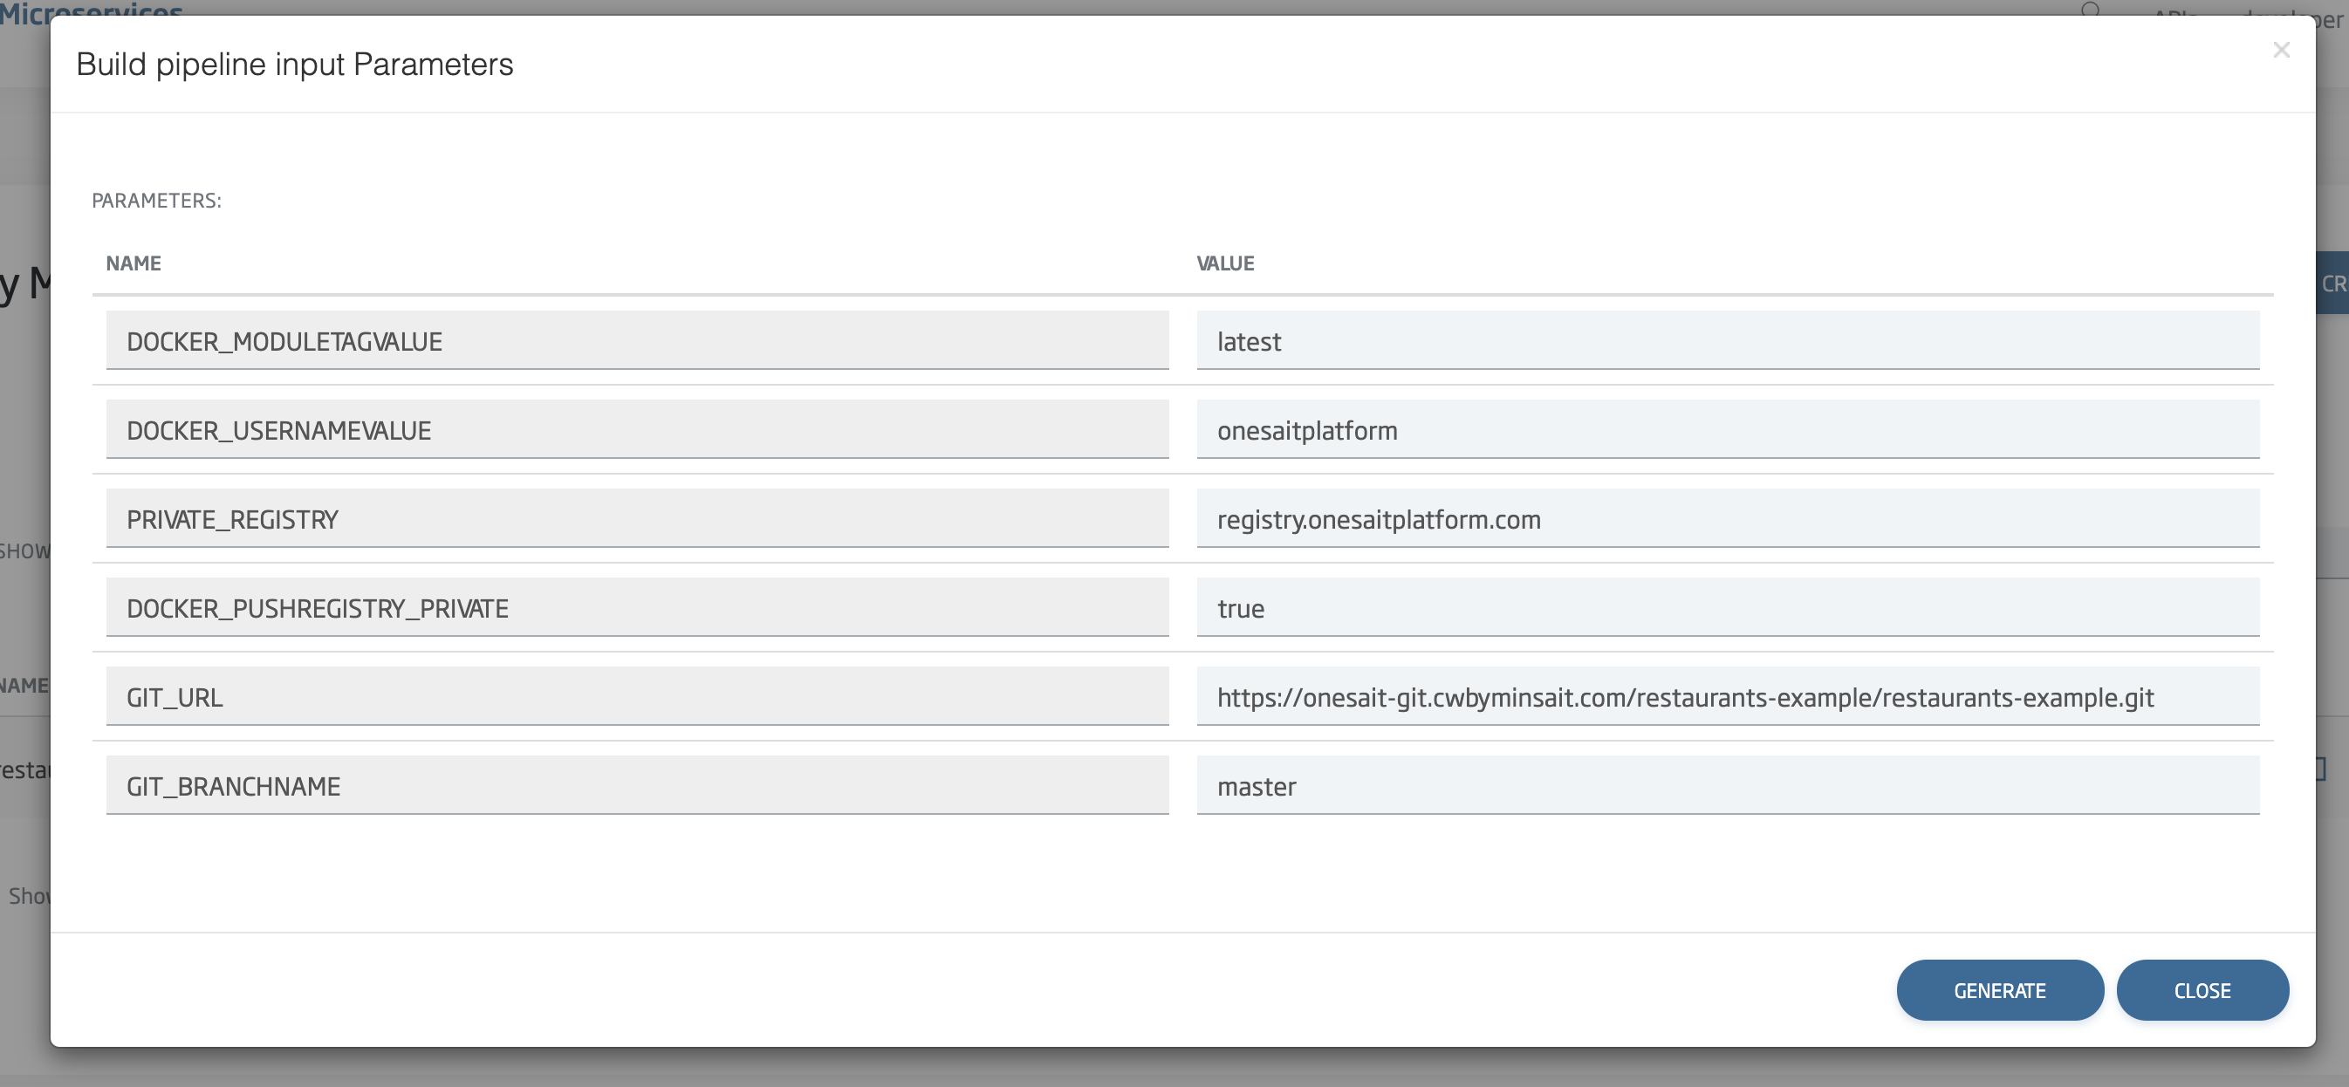Click the PRIVATE_REGISTRY name field
Image resolution: width=2349 pixels, height=1087 pixels.
click(636, 519)
